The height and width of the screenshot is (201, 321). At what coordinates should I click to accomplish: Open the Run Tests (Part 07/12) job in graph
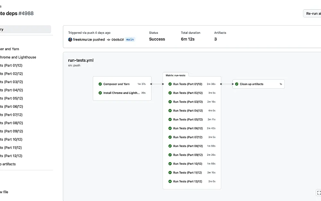click(x=192, y=137)
